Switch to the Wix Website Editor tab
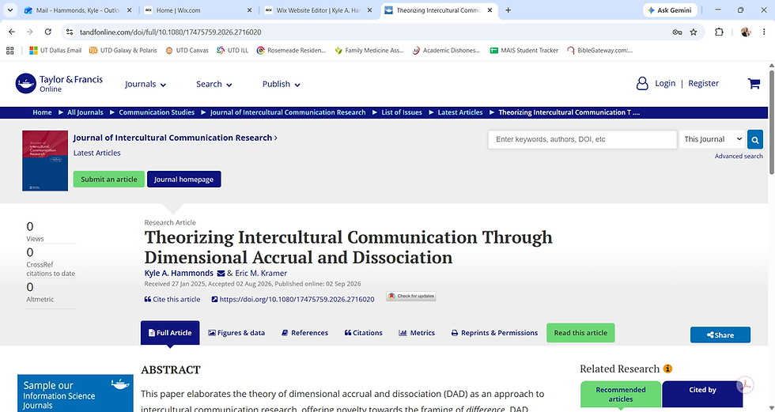The image size is (775, 412). (318, 9)
